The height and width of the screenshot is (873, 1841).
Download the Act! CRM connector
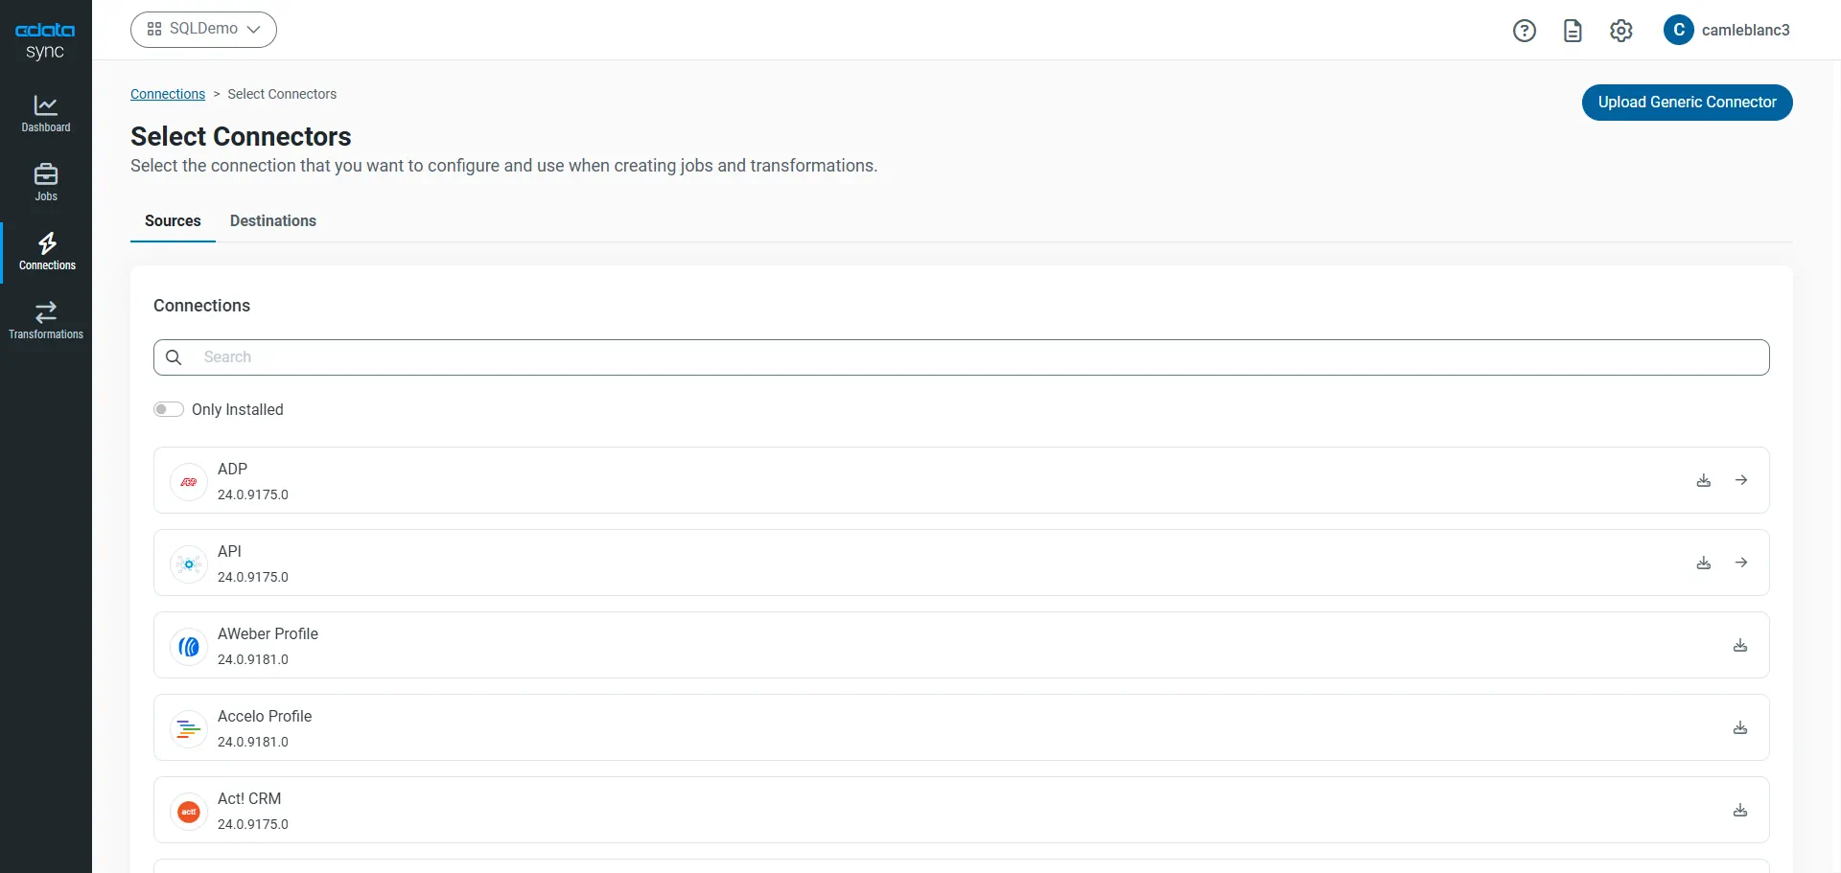click(1740, 810)
